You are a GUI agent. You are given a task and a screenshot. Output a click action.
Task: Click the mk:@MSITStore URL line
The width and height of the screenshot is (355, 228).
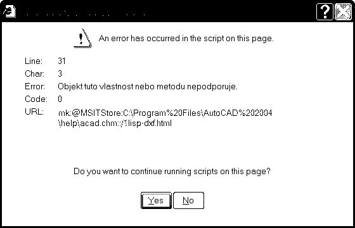click(165, 113)
